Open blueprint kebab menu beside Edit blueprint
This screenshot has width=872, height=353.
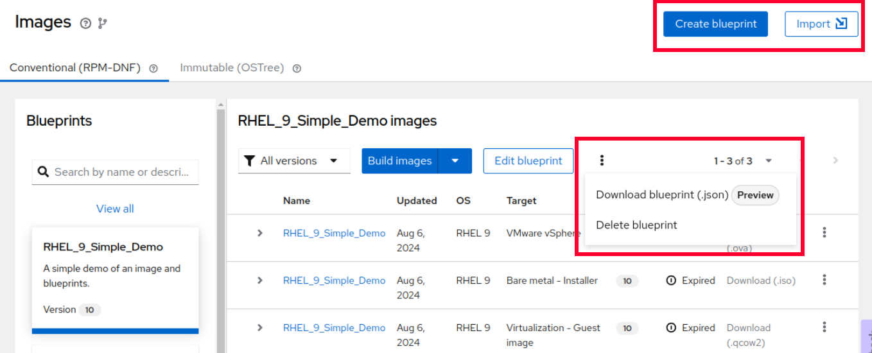602,160
